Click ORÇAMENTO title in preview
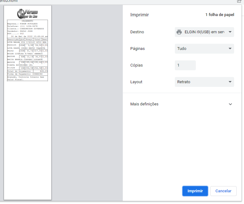244x204 pixels. pyautogui.click(x=27, y=21)
